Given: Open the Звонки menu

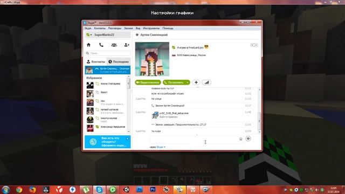Looking at the screenshot, I should click(128, 29).
